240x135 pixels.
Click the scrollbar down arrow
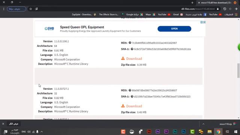pos(238,118)
